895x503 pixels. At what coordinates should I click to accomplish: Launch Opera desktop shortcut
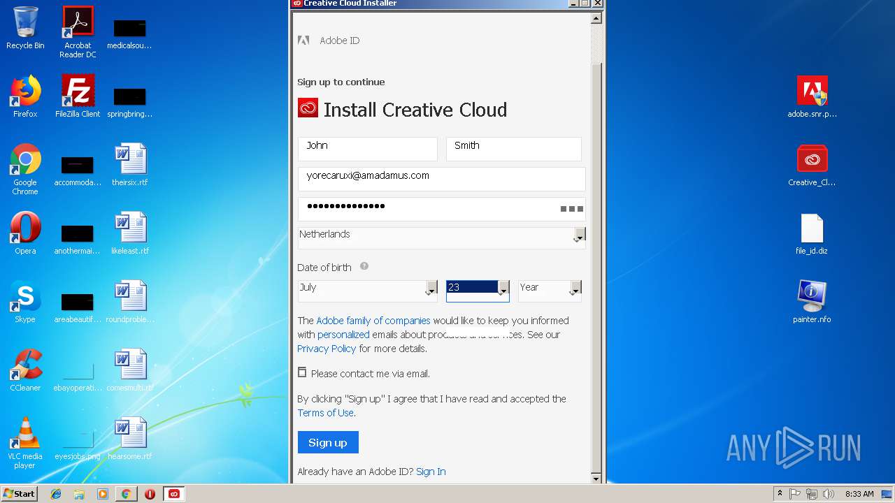(25, 233)
